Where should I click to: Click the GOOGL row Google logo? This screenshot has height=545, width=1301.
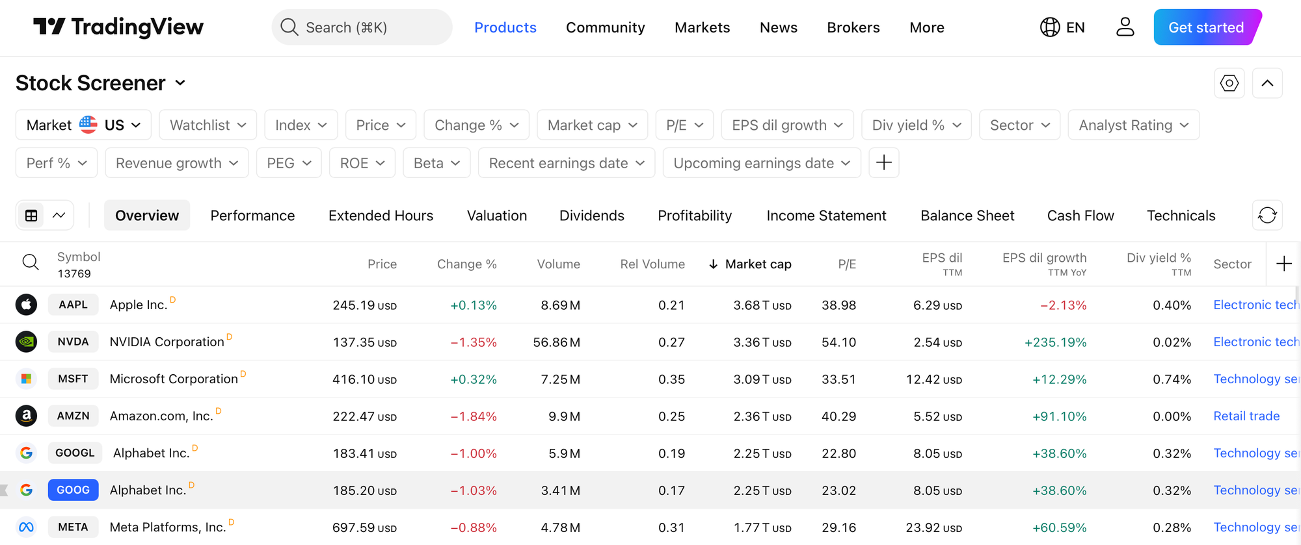coord(26,452)
